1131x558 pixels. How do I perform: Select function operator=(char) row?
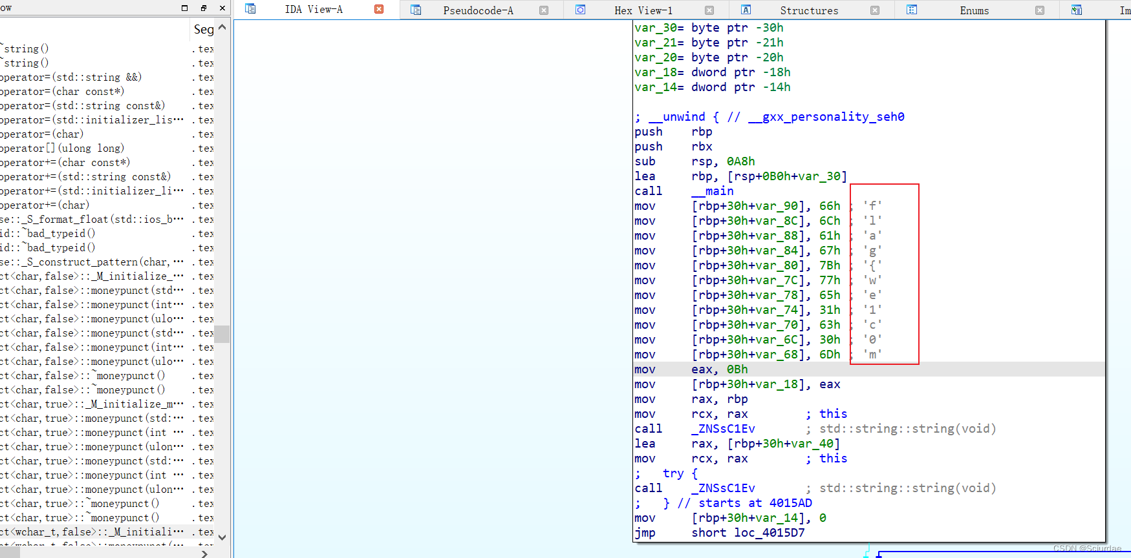pos(107,134)
